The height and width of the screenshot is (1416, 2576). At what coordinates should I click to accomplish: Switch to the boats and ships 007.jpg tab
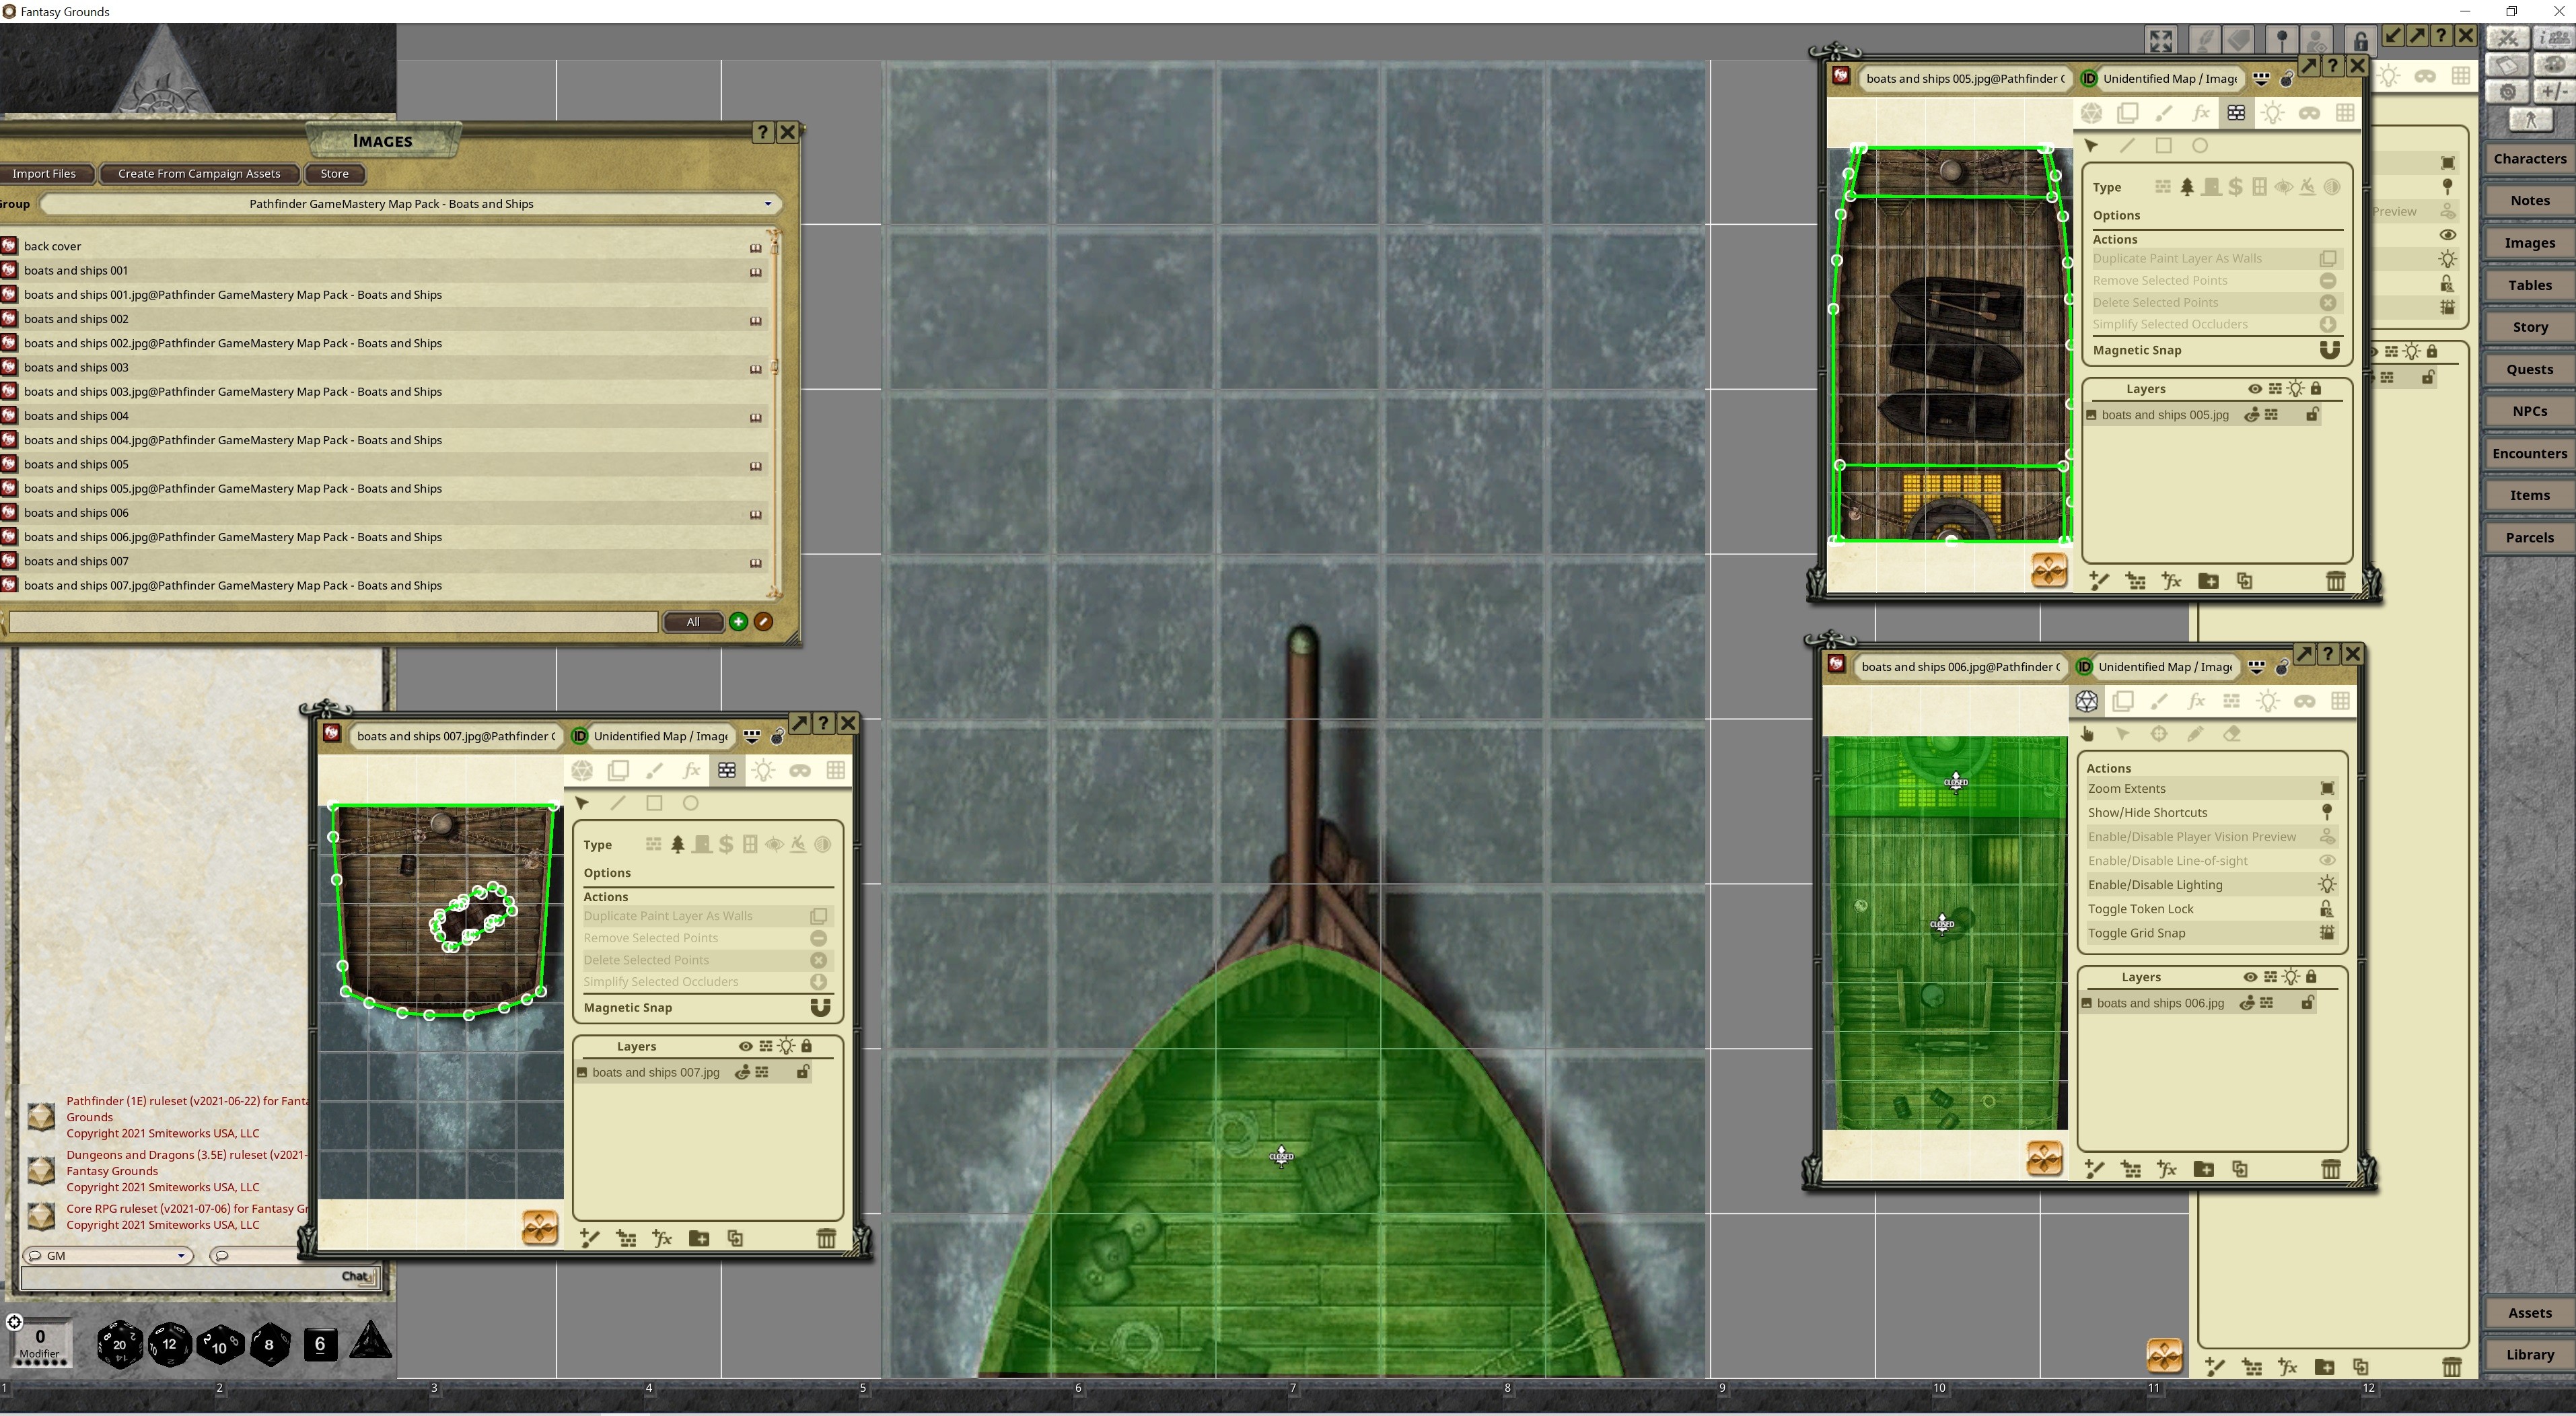(x=456, y=736)
